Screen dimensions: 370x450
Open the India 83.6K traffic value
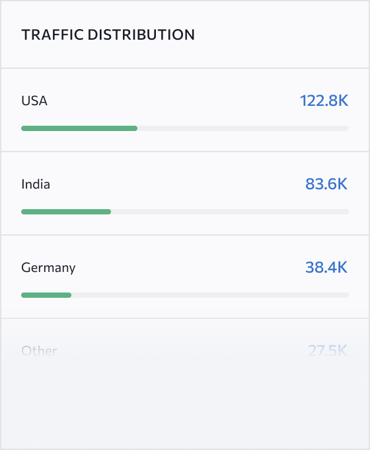click(326, 184)
